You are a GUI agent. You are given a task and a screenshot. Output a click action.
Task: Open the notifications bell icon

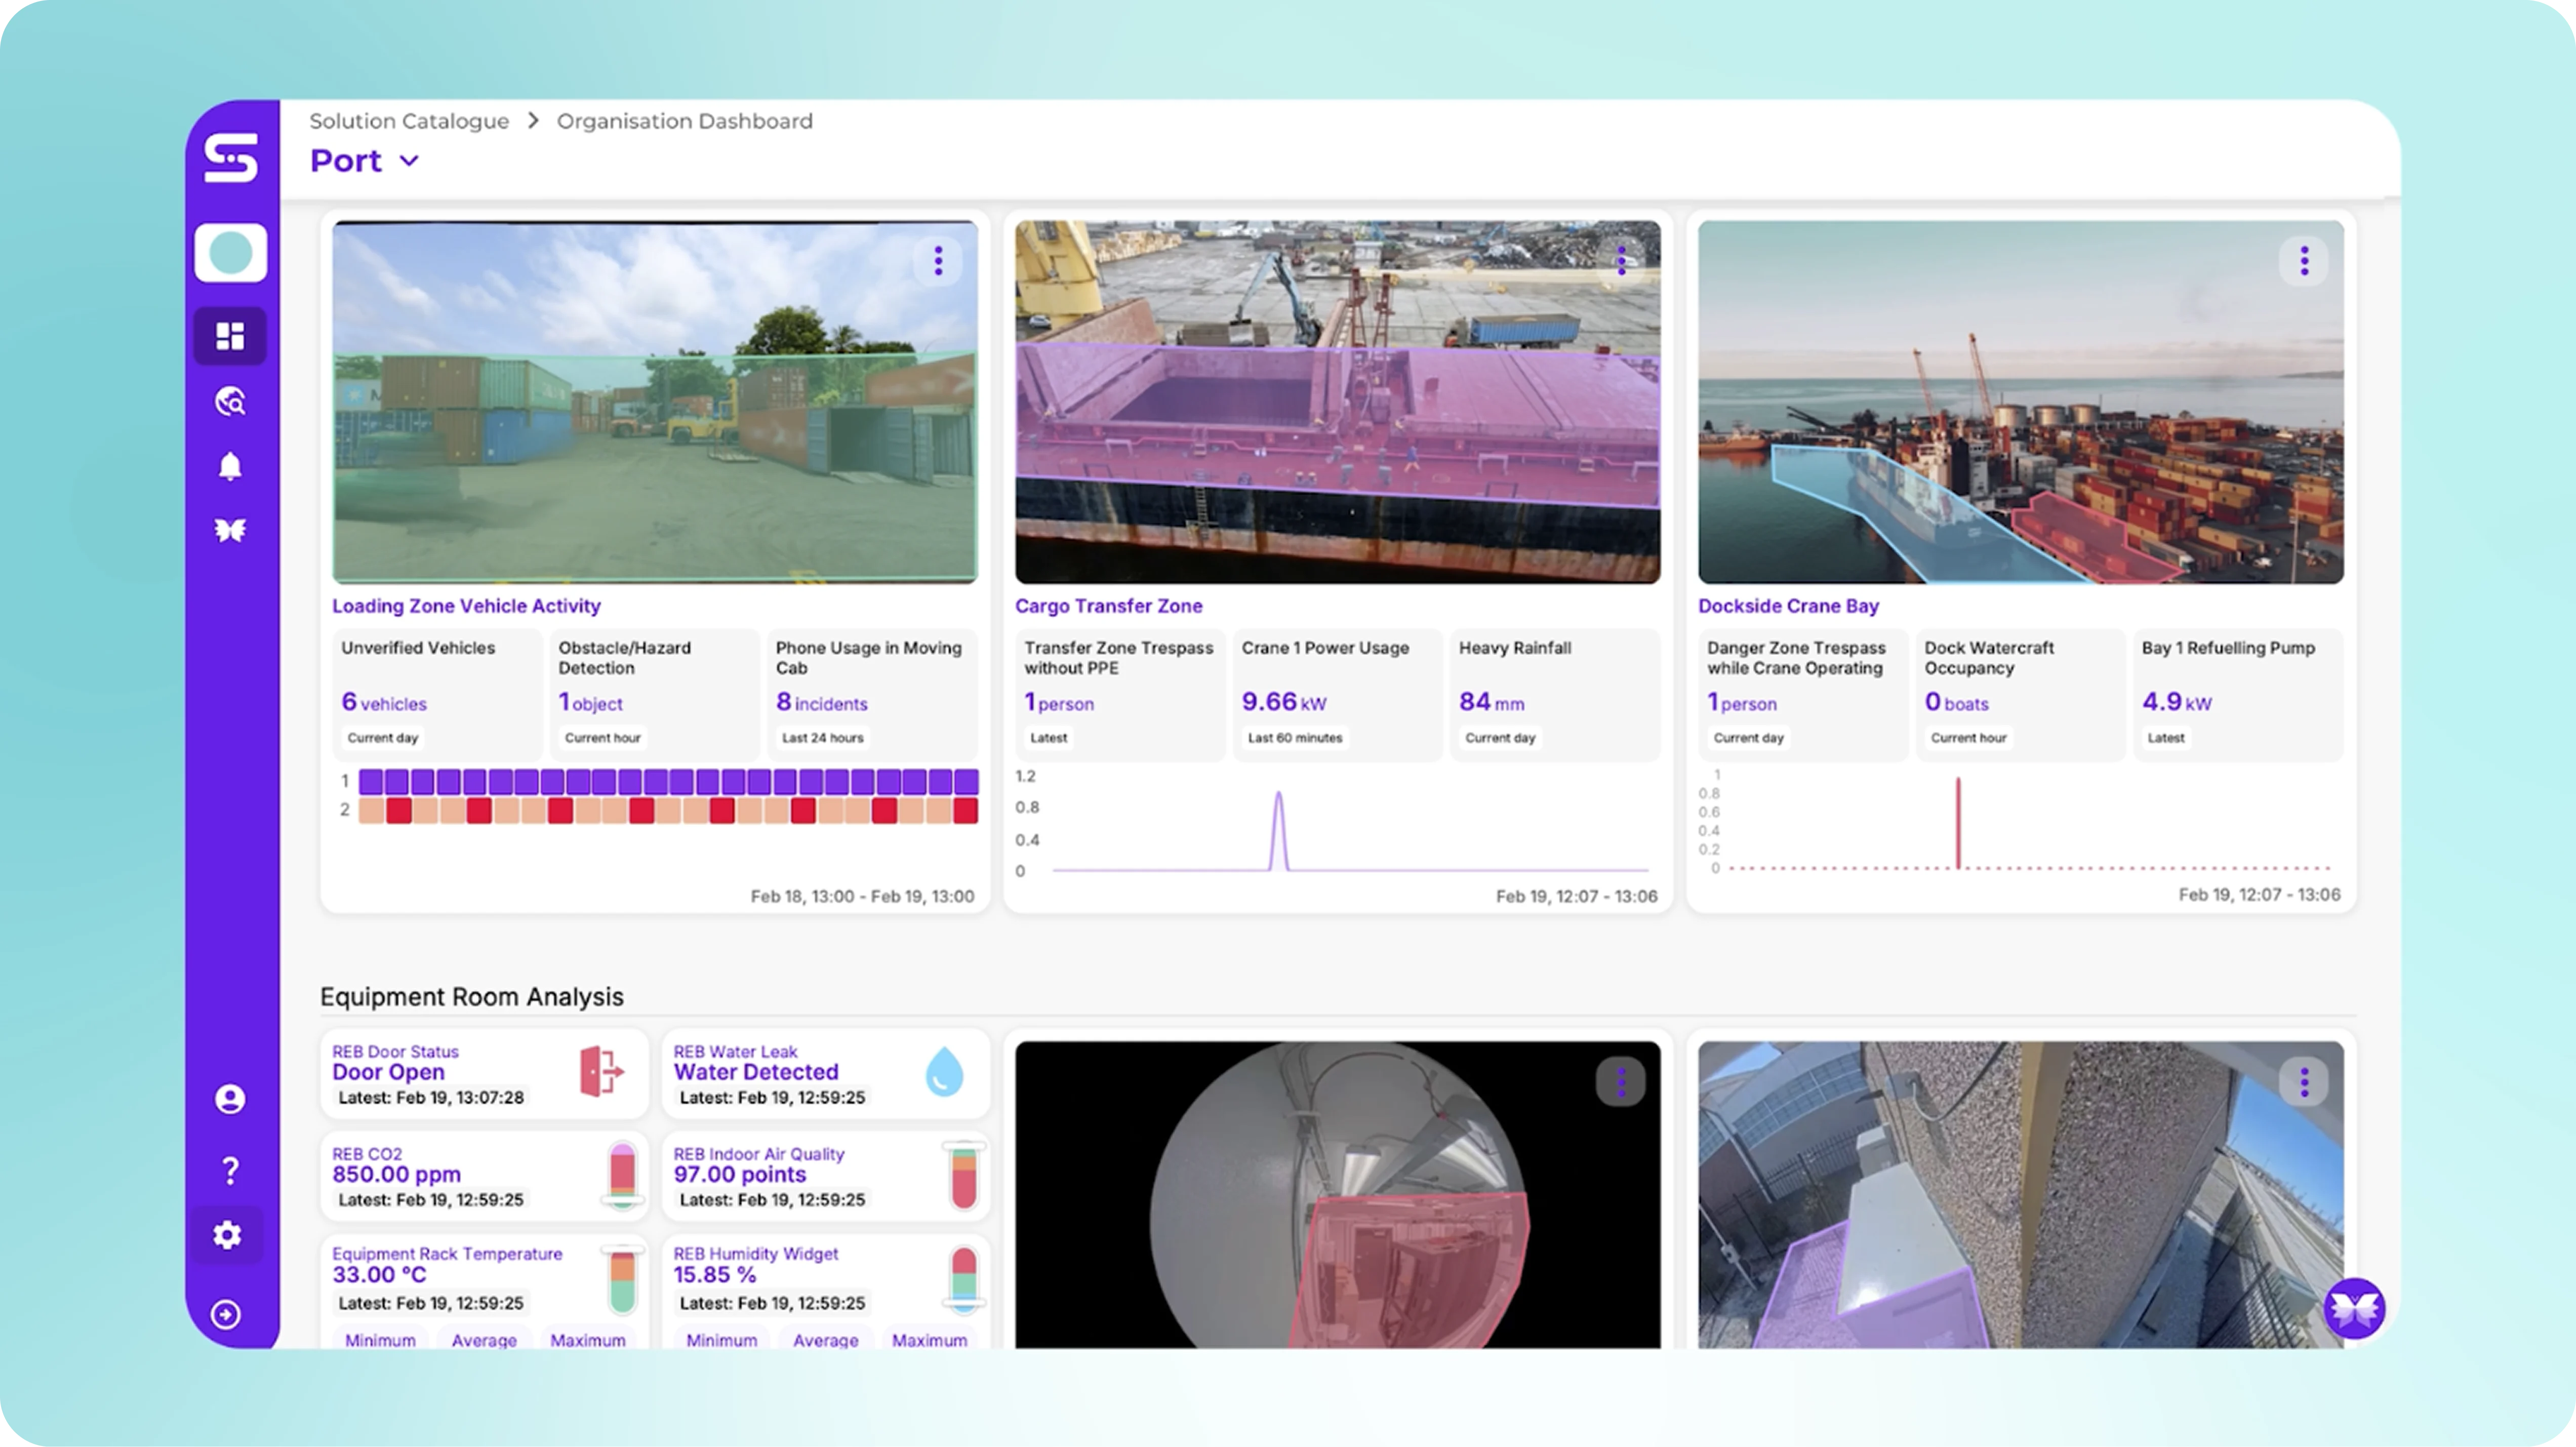tap(230, 466)
